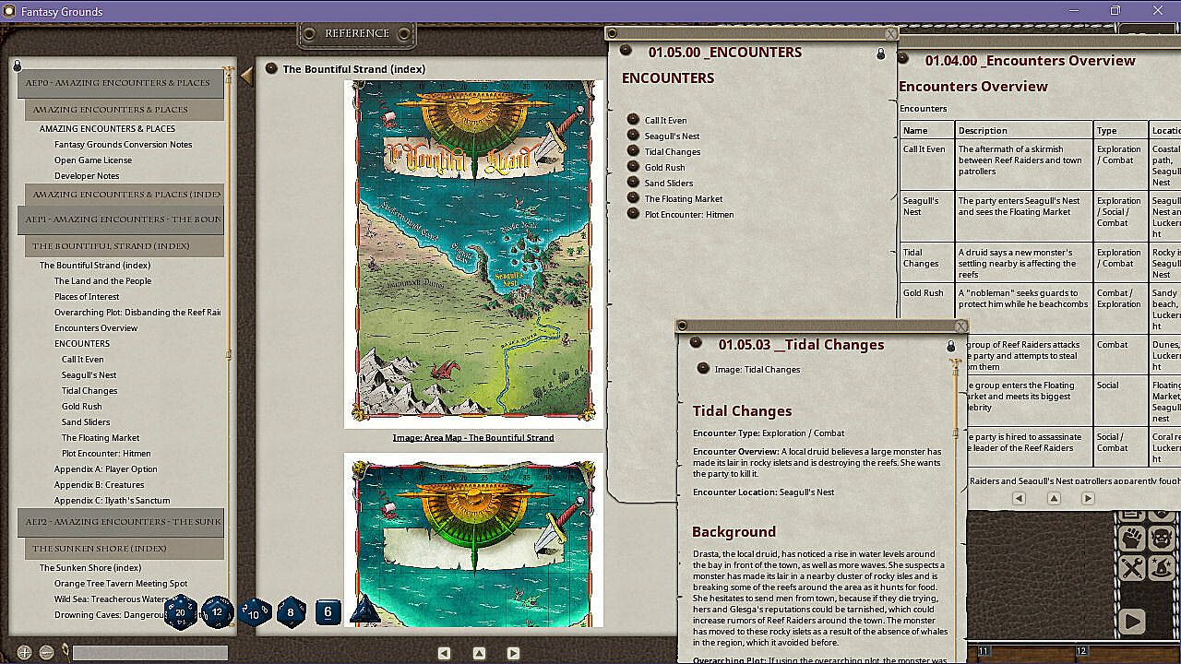This screenshot has width=1181, height=664.
Task: Open the orc-face NPC sidebar button
Action: click(1163, 537)
